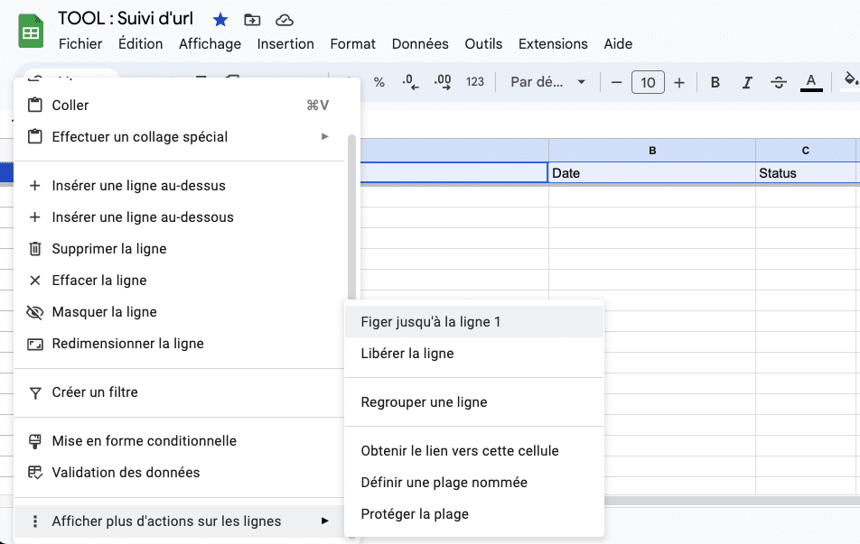Open the Fichier menu

click(x=80, y=44)
